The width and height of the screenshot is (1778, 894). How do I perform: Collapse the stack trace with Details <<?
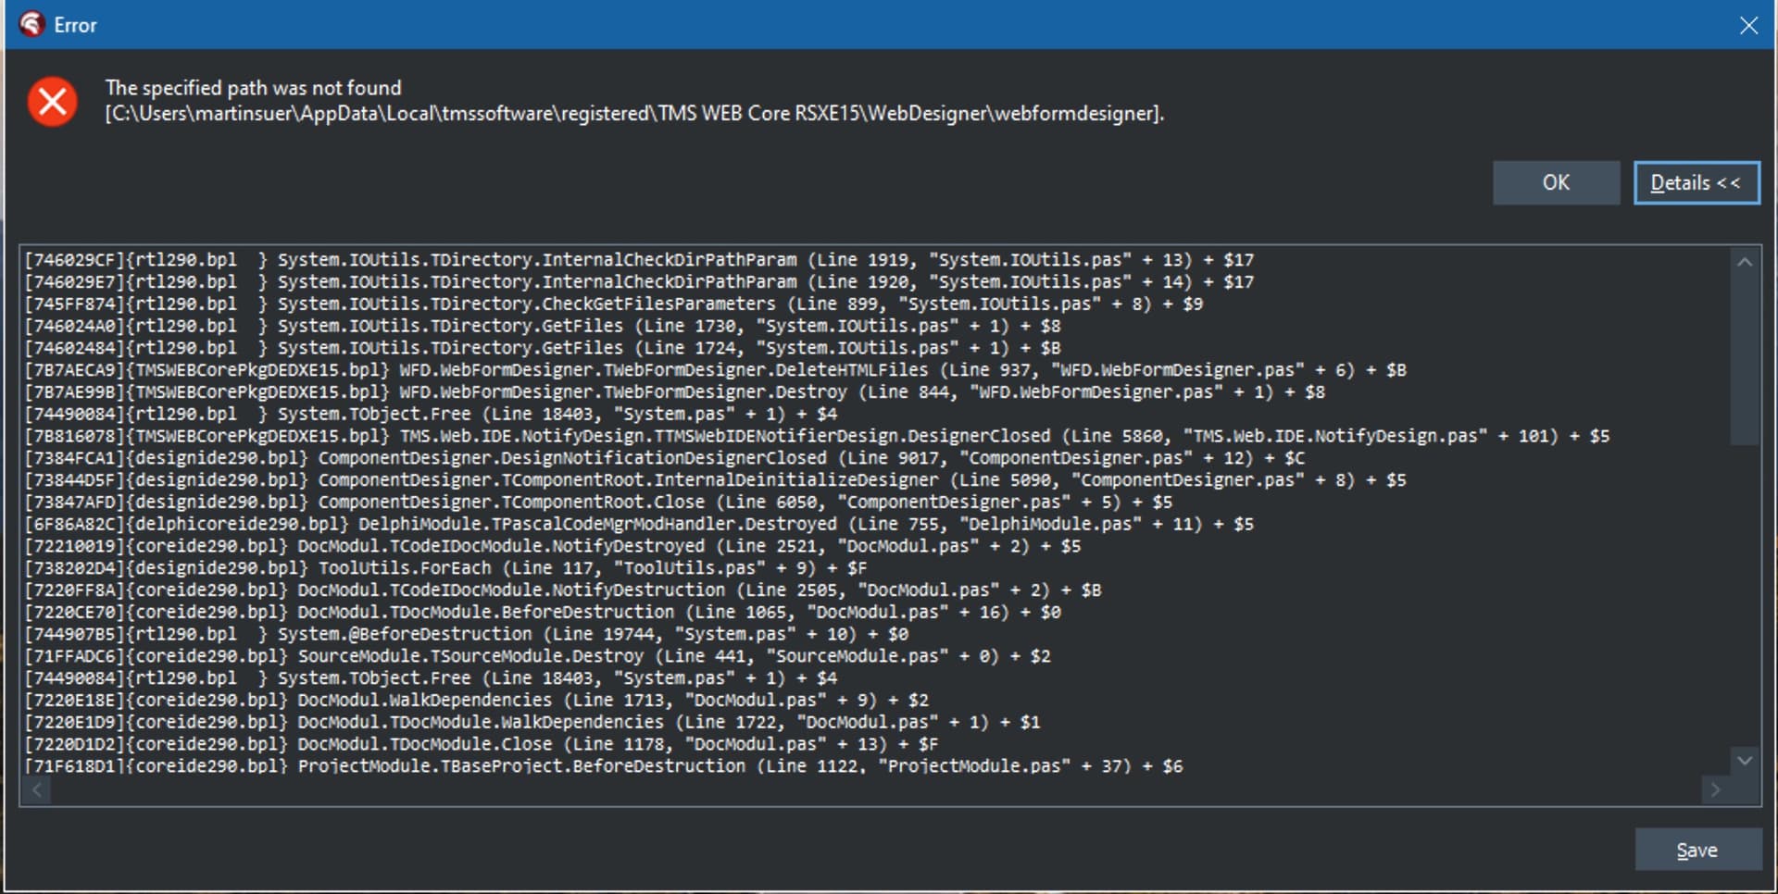(x=1697, y=182)
